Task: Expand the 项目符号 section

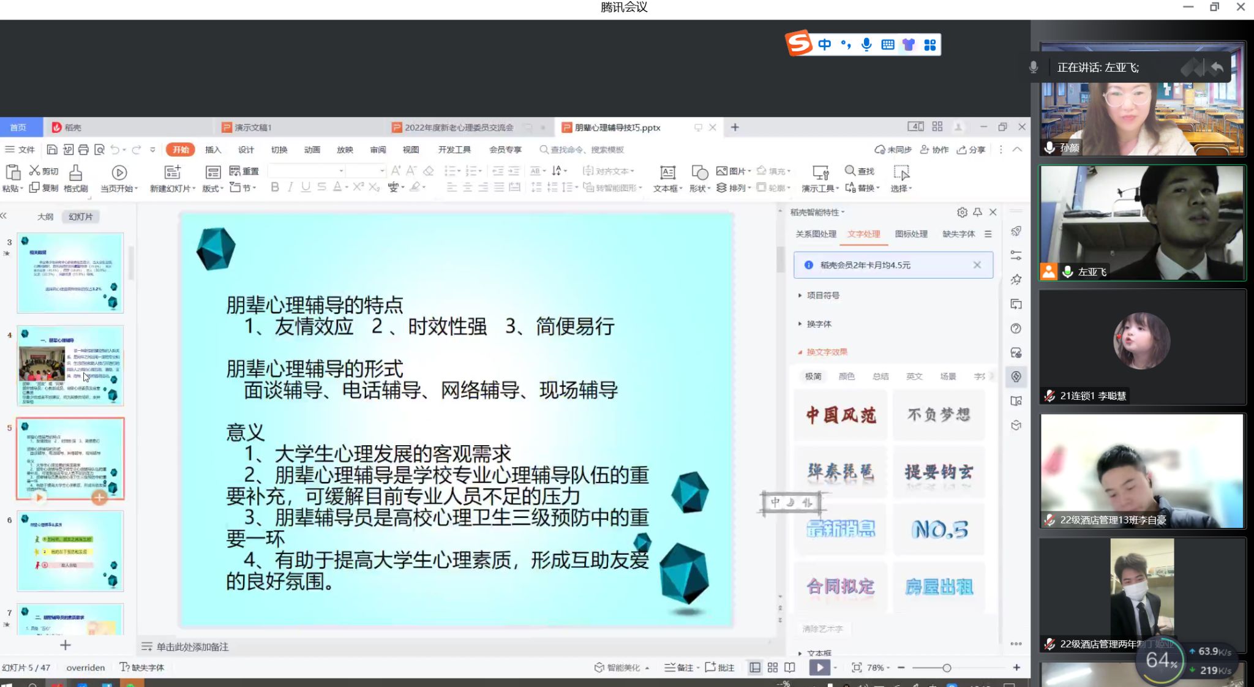Action: (x=822, y=295)
